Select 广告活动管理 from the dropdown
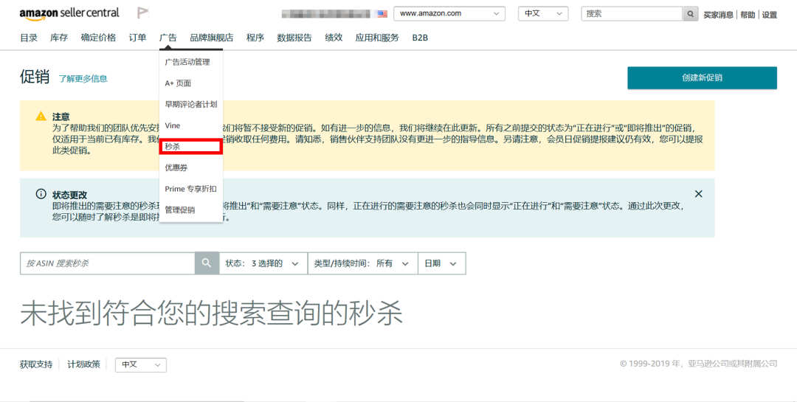This screenshot has width=797, height=402. pyautogui.click(x=190, y=62)
